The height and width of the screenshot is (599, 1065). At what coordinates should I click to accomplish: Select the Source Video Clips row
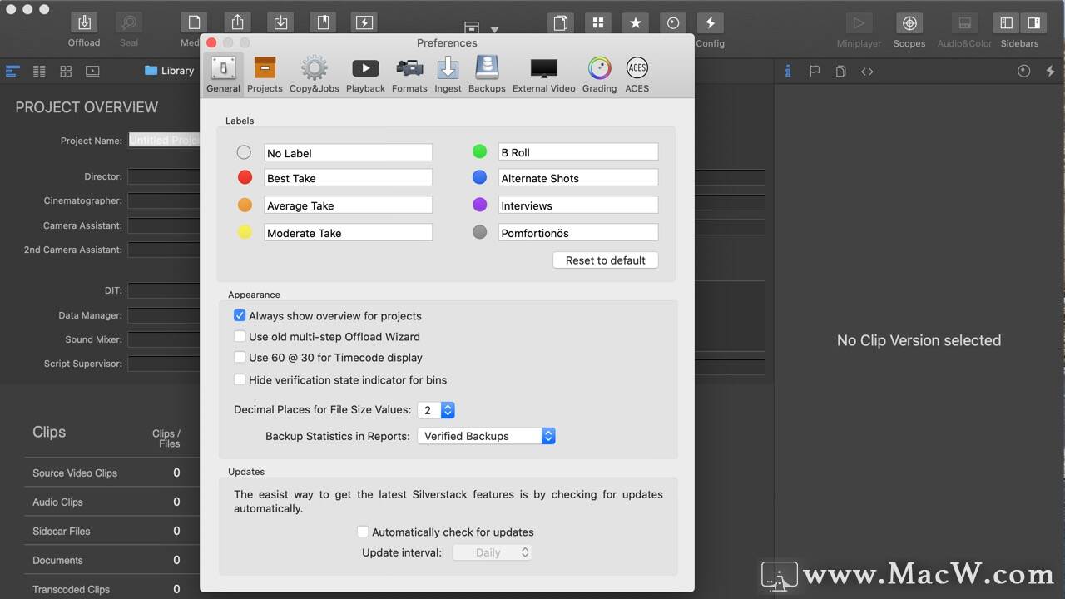(x=111, y=473)
